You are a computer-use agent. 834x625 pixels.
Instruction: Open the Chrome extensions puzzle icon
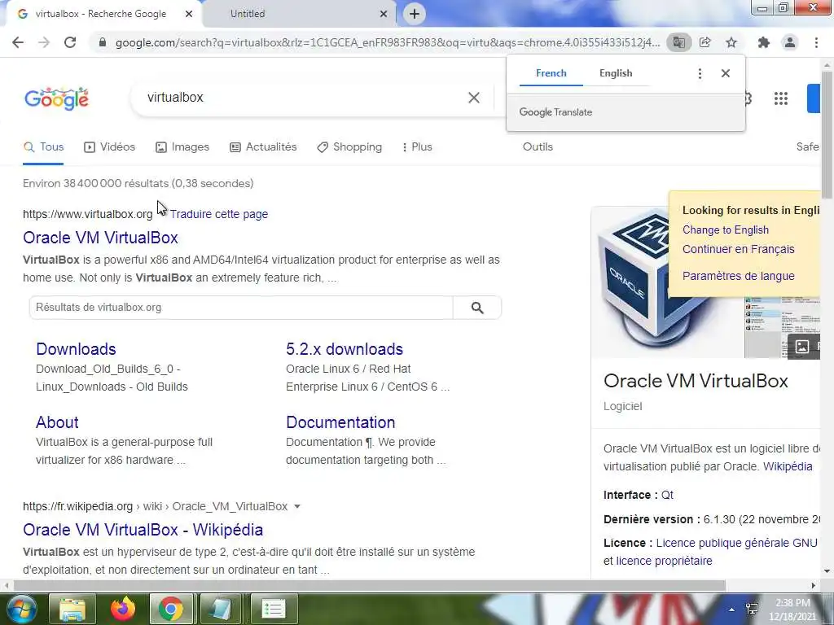(x=764, y=42)
